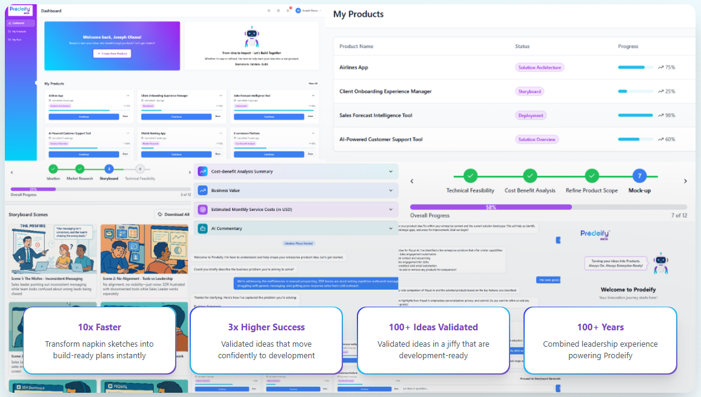Open options menu on Sales Forecast card
This screenshot has height=397, width=701.
tap(313, 96)
